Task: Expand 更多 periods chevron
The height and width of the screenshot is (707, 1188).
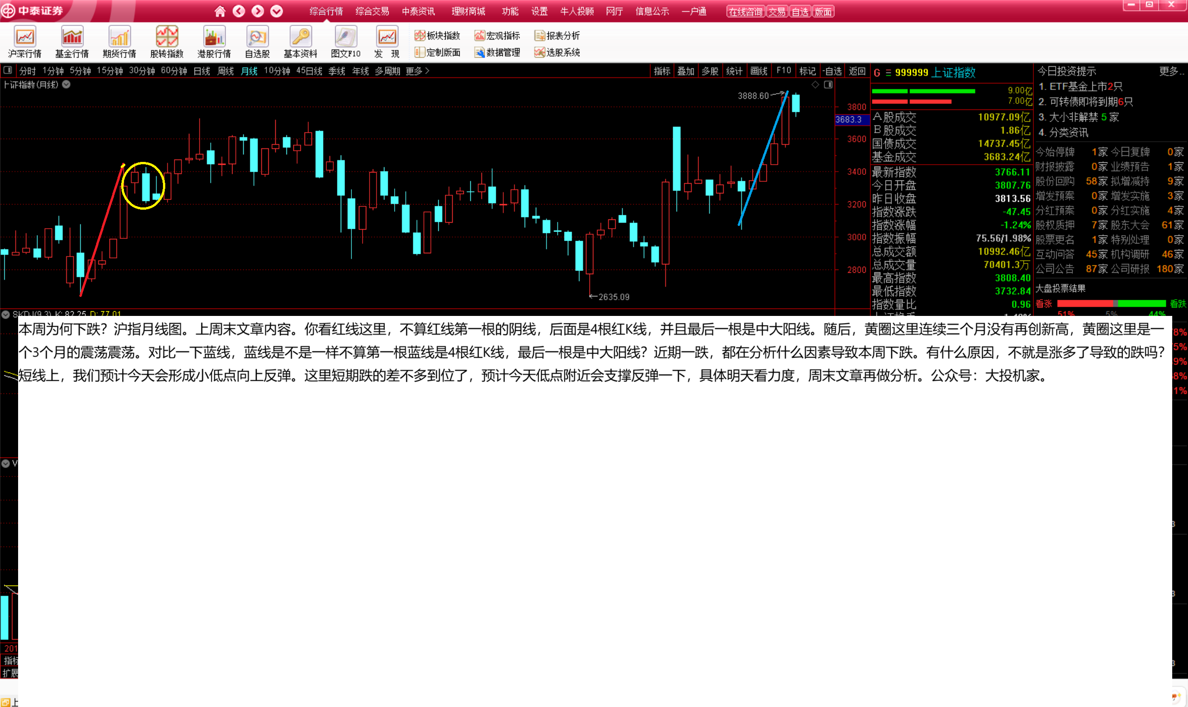Action: (418, 71)
